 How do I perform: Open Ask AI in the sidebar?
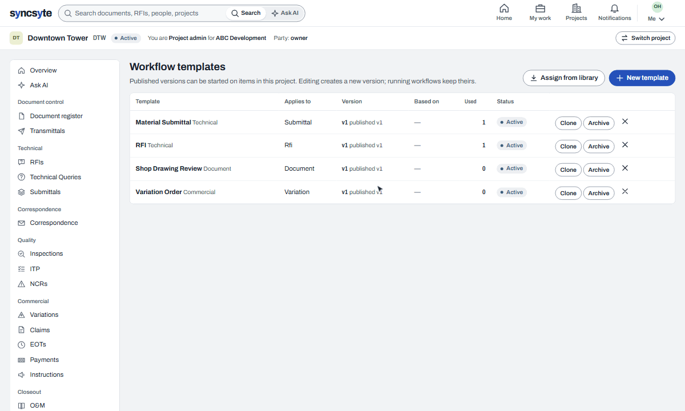click(39, 85)
